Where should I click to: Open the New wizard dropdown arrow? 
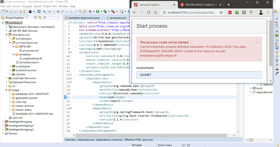(x=7, y=11)
